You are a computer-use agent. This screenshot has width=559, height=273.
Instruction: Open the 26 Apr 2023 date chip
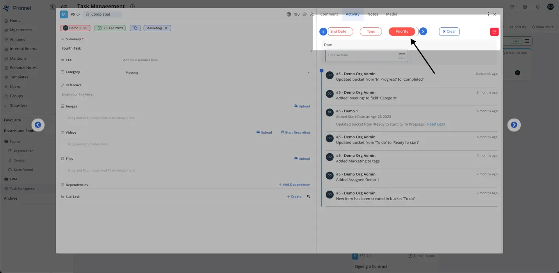[x=110, y=28]
